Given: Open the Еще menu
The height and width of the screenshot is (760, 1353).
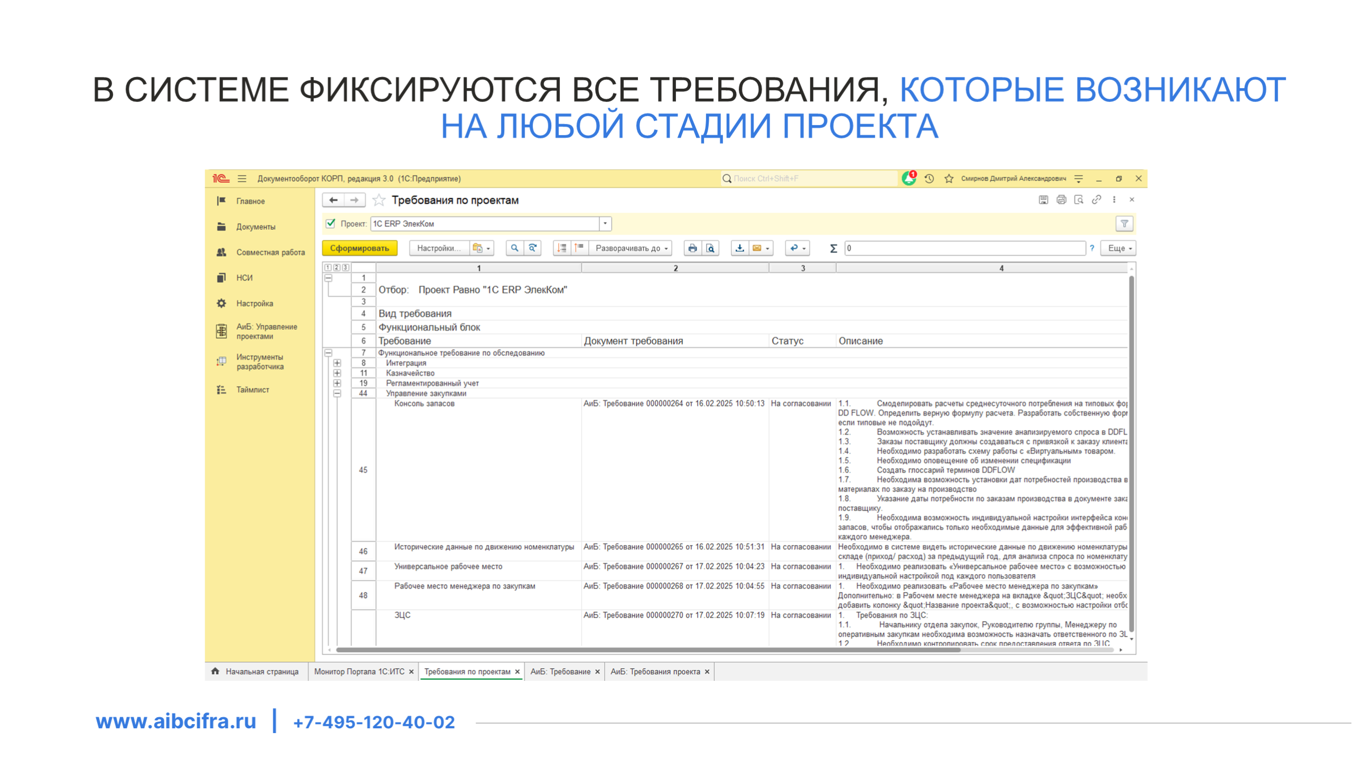Looking at the screenshot, I should (1119, 248).
